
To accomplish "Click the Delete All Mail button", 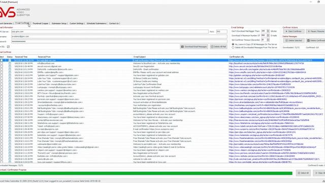I will click(x=218, y=47).
